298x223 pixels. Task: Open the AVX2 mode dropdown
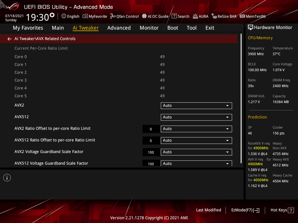pyautogui.click(x=196, y=105)
